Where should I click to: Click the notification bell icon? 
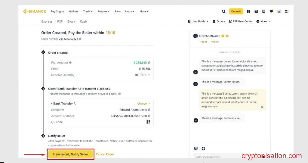click(x=271, y=11)
